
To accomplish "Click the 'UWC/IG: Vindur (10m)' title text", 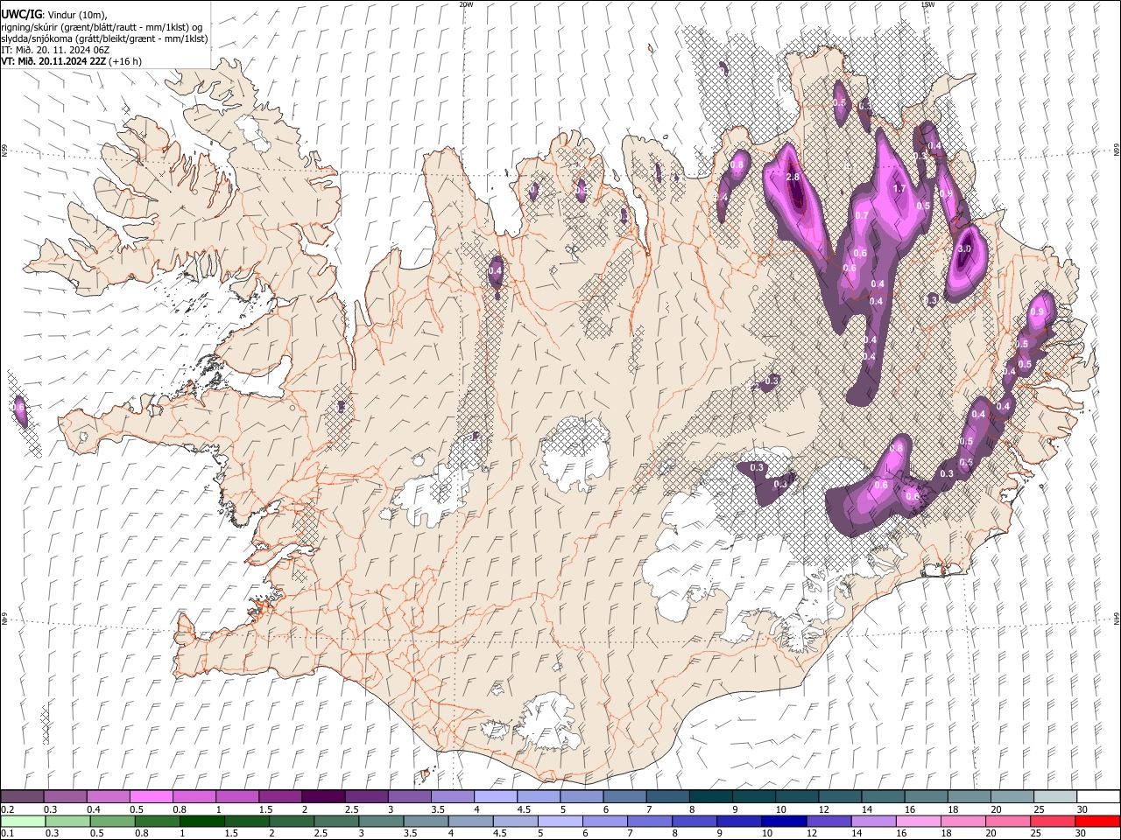I will tap(53, 14).
